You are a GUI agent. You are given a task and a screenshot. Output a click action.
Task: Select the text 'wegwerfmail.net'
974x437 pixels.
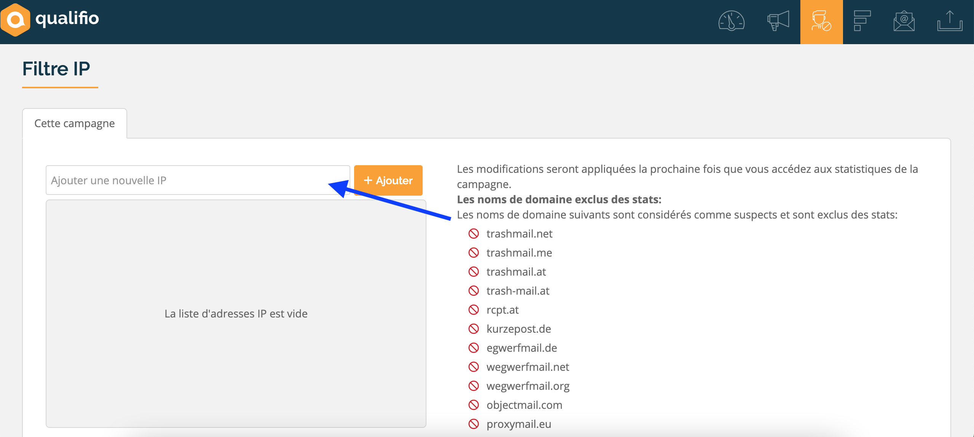coord(528,367)
